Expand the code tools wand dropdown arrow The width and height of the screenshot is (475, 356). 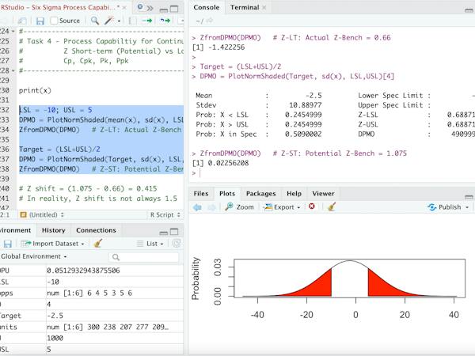119,21
